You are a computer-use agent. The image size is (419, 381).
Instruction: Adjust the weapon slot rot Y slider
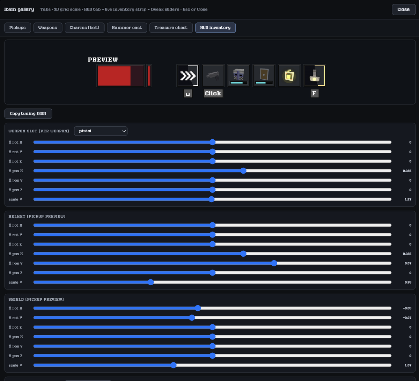pos(212,152)
